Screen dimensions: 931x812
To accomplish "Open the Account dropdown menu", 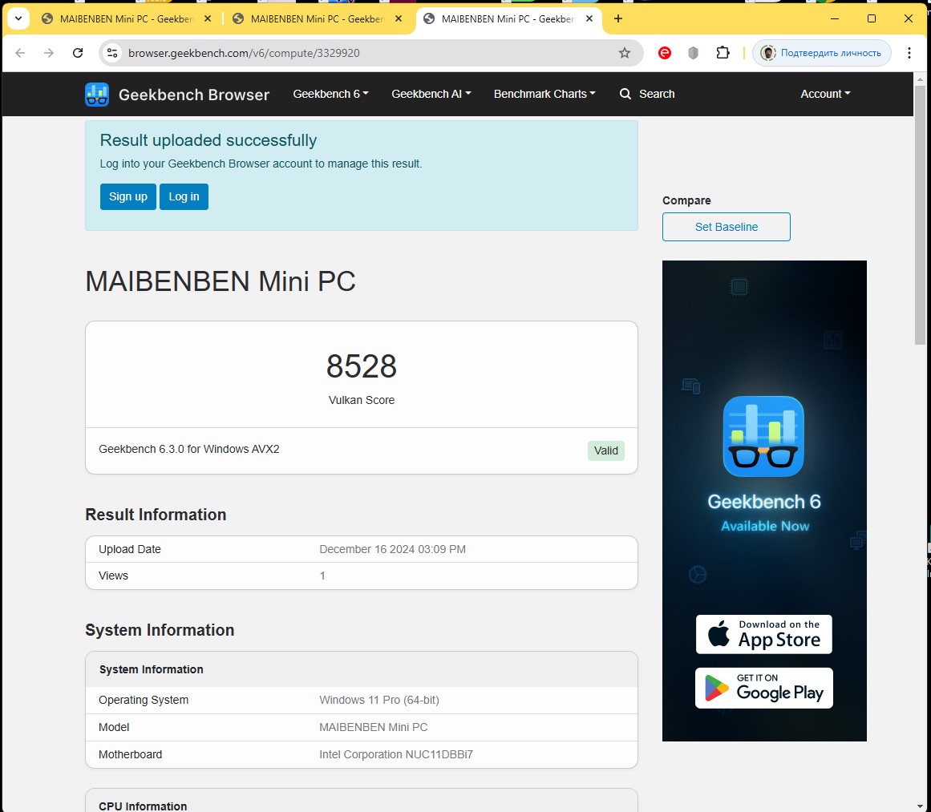I will tap(825, 94).
